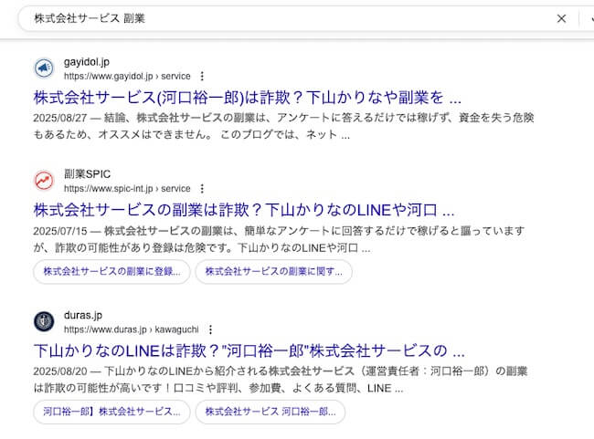The image size is (594, 439).
Task: Click the URL https://www.spic-int.jp › service
Action: coord(127,188)
